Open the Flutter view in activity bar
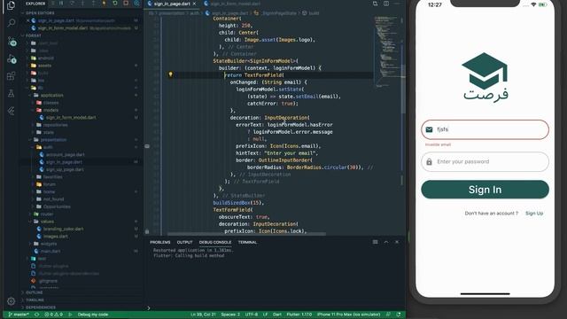567x319 pixels. [x=11, y=111]
